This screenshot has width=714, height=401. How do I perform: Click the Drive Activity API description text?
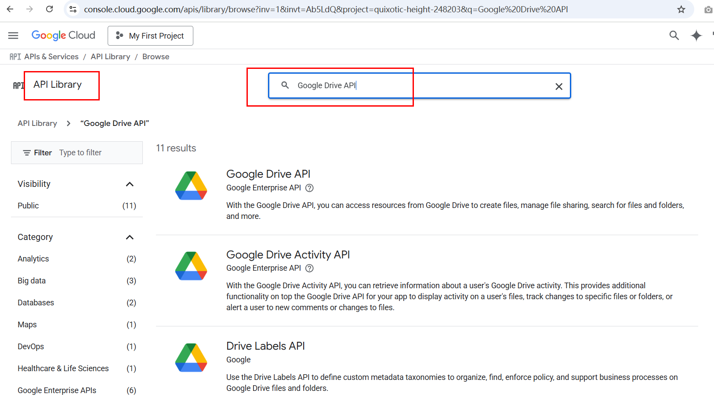449,297
